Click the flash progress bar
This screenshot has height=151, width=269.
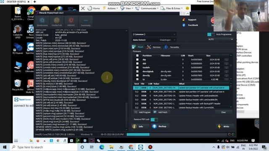coord(177,134)
